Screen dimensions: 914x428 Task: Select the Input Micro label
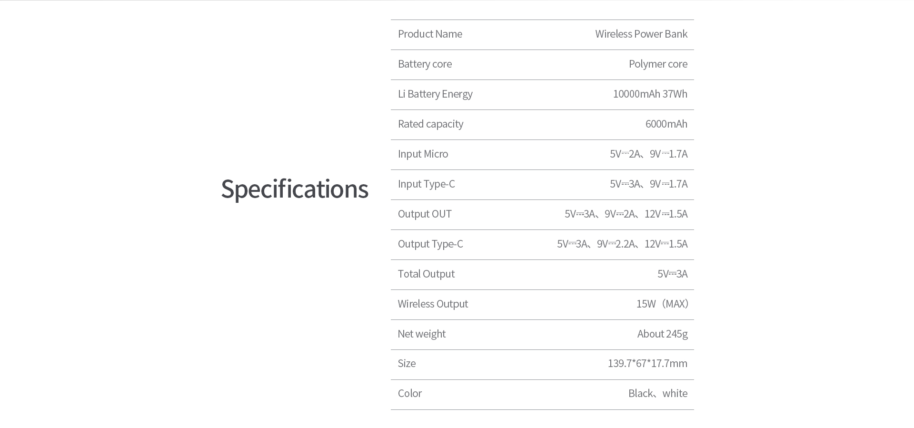pos(423,154)
